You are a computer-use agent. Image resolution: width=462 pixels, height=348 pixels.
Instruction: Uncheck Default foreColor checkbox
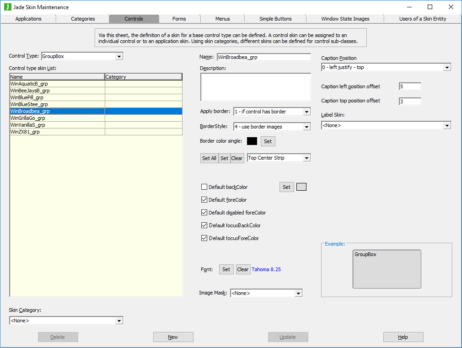point(204,200)
